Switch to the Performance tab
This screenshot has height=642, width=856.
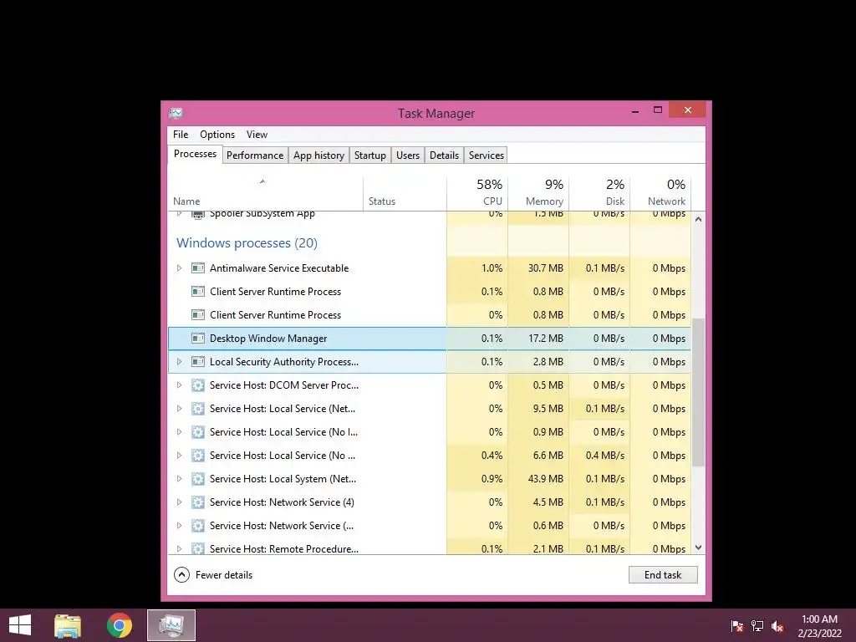(x=255, y=155)
